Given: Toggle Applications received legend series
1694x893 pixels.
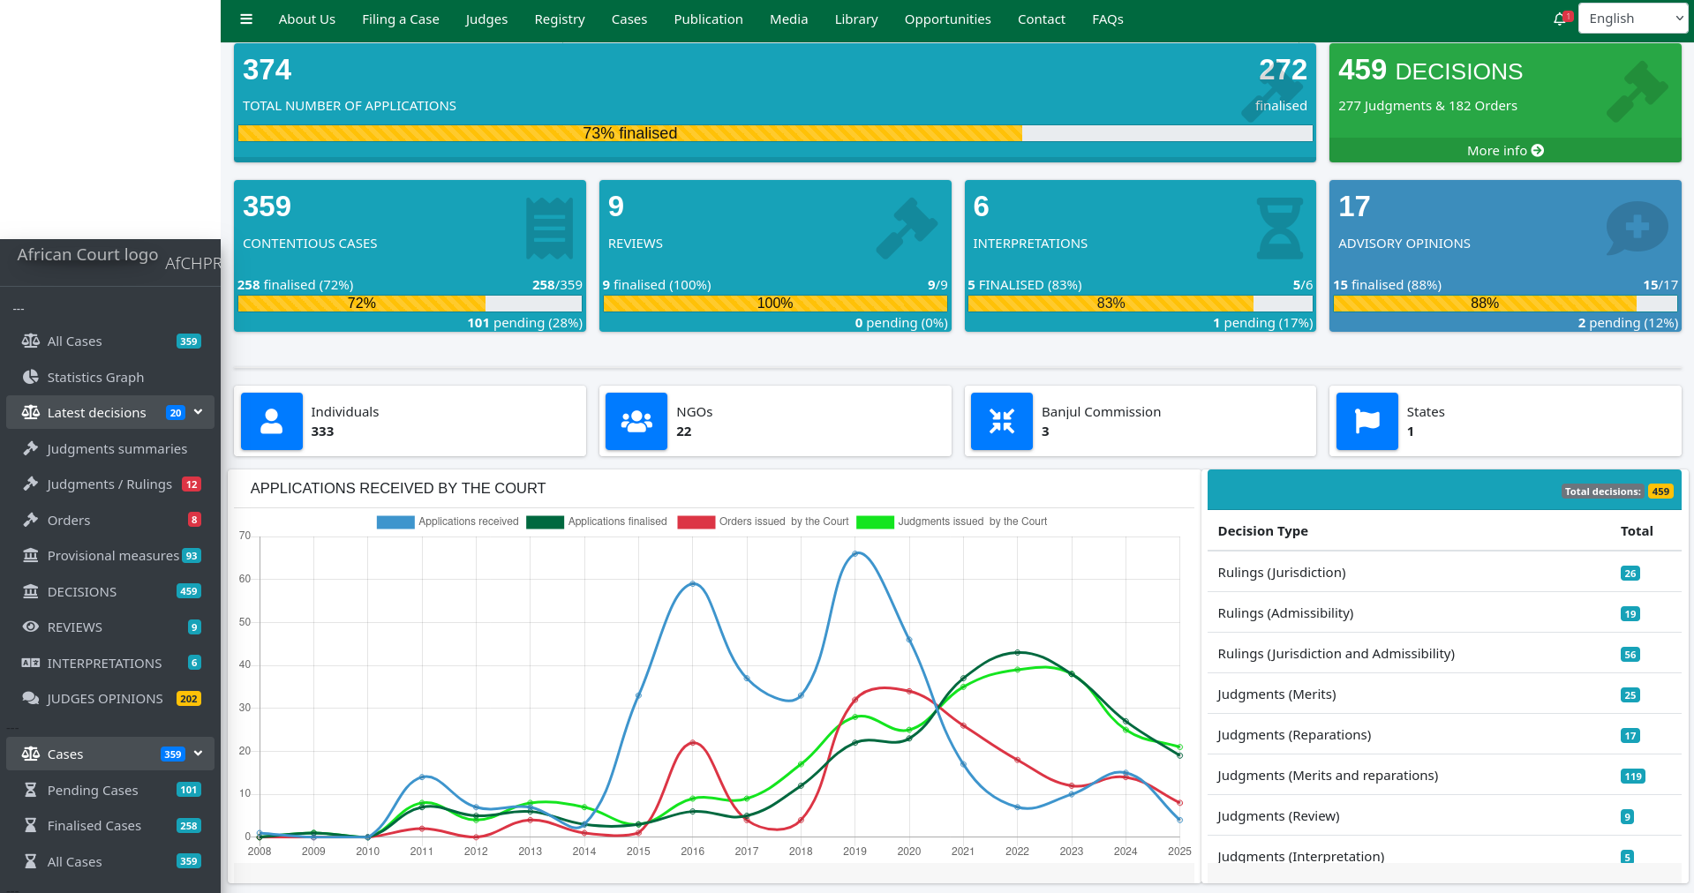Looking at the screenshot, I should point(395,522).
